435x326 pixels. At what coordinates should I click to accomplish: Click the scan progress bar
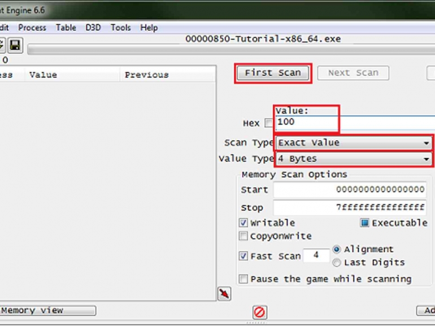pos(231,49)
